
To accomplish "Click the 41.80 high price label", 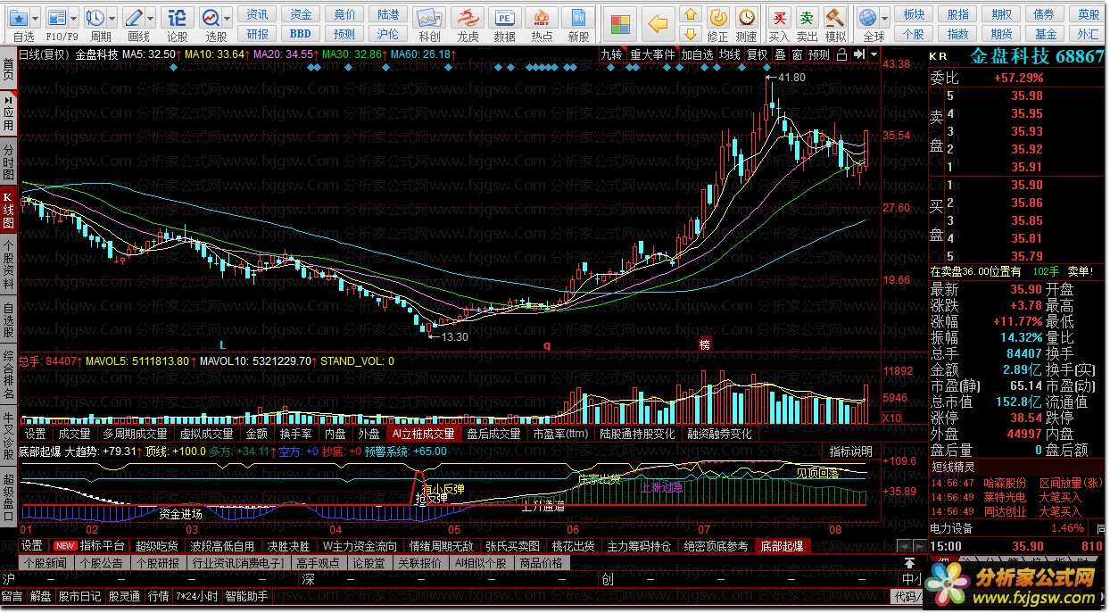I will (x=791, y=78).
